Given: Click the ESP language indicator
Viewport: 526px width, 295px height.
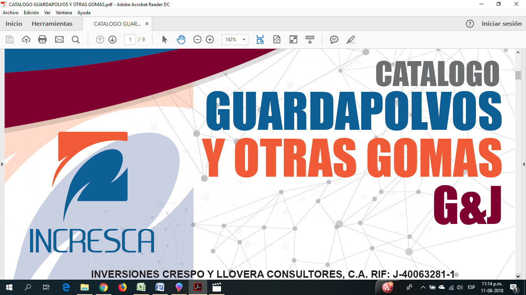Looking at the screenshot, I should click(x=471, y=287).
